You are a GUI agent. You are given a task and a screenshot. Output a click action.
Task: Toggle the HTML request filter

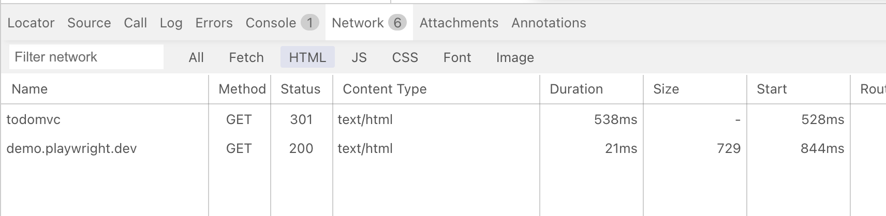point(307,57)
